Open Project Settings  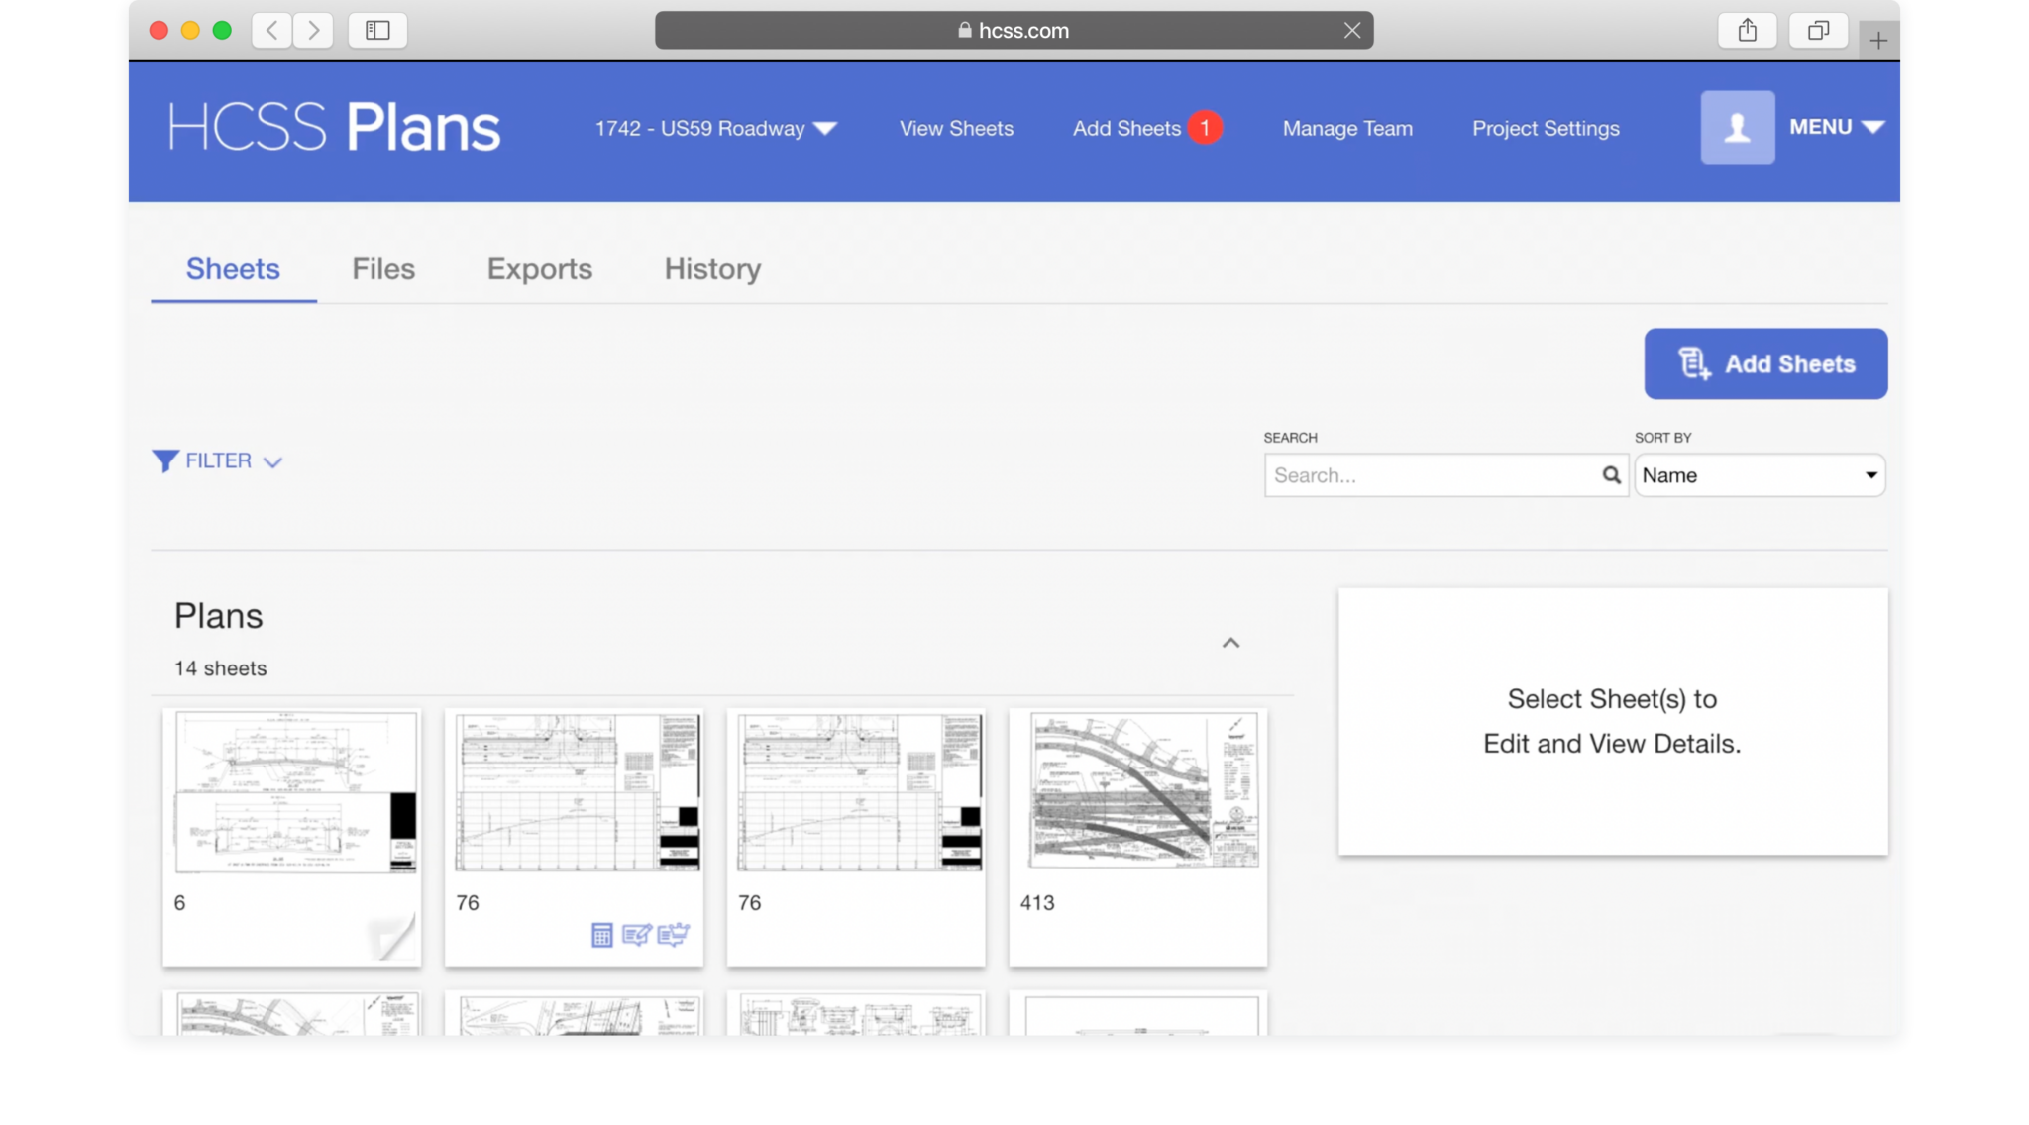coord(1545,128)
